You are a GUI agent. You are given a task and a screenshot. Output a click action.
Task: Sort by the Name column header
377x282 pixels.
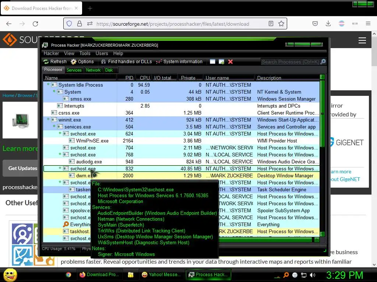80,78
